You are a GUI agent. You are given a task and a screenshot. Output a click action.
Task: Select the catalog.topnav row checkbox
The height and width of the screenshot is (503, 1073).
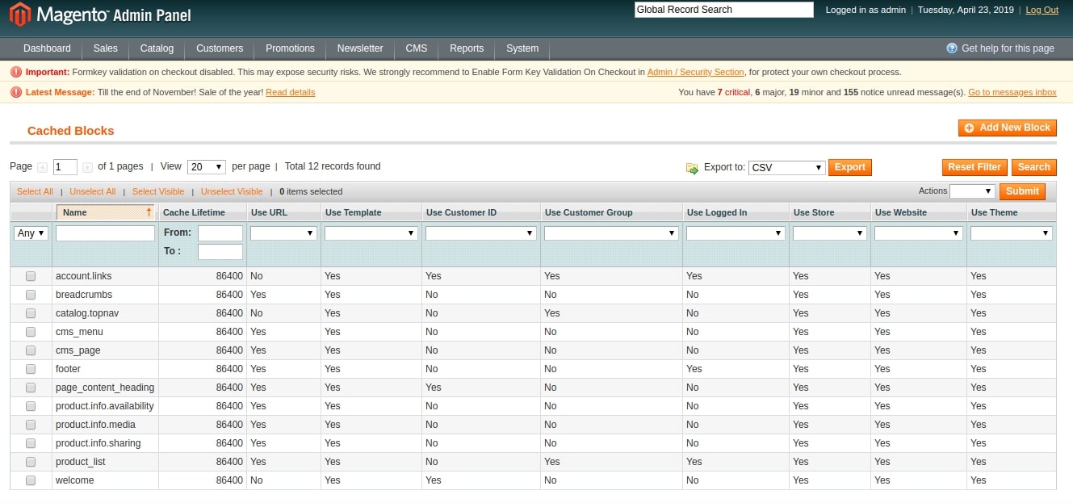click(x=31, y=313)
